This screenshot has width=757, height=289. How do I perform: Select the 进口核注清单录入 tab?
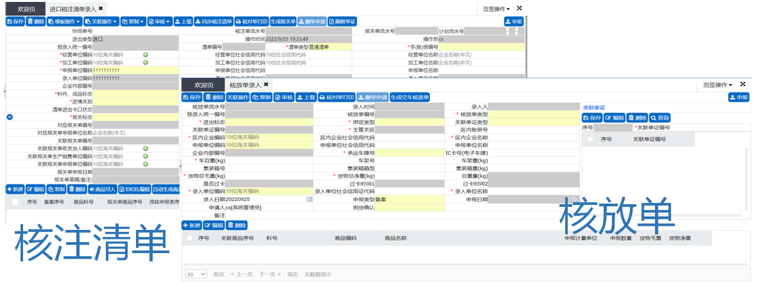click(x=73, y=9)
